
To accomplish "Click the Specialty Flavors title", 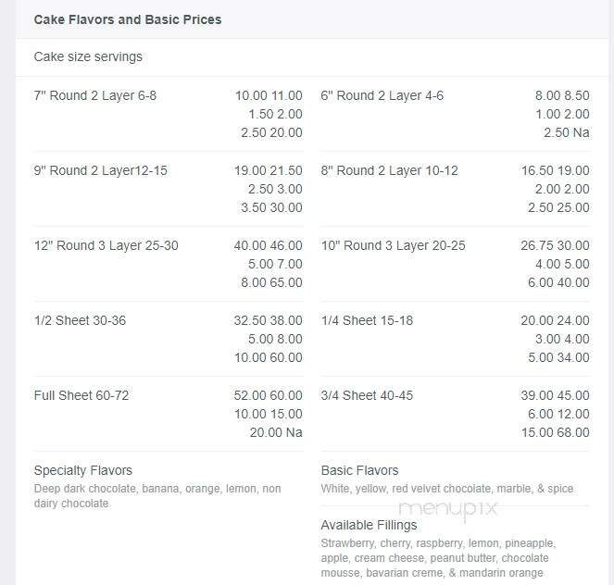I will click(x=83, y=470).
